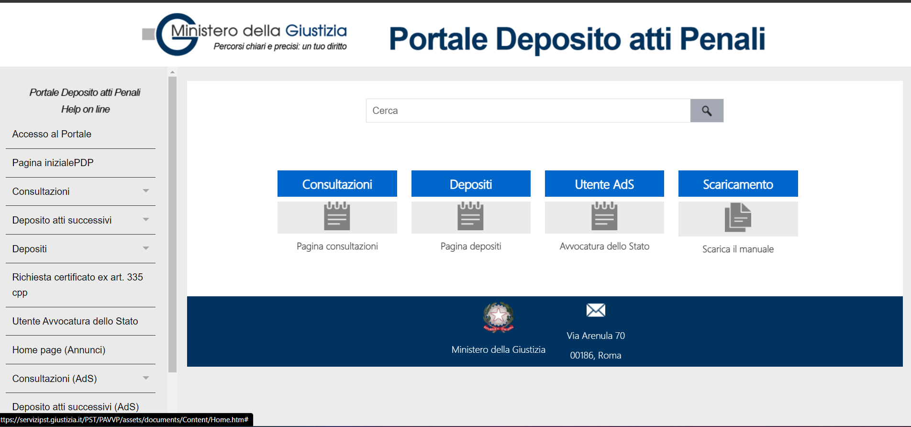Image resolution: width=911 pixels, height=427 pixels.
Task: Open the blue Scaricamento tile
Action: tap(738, 184)
